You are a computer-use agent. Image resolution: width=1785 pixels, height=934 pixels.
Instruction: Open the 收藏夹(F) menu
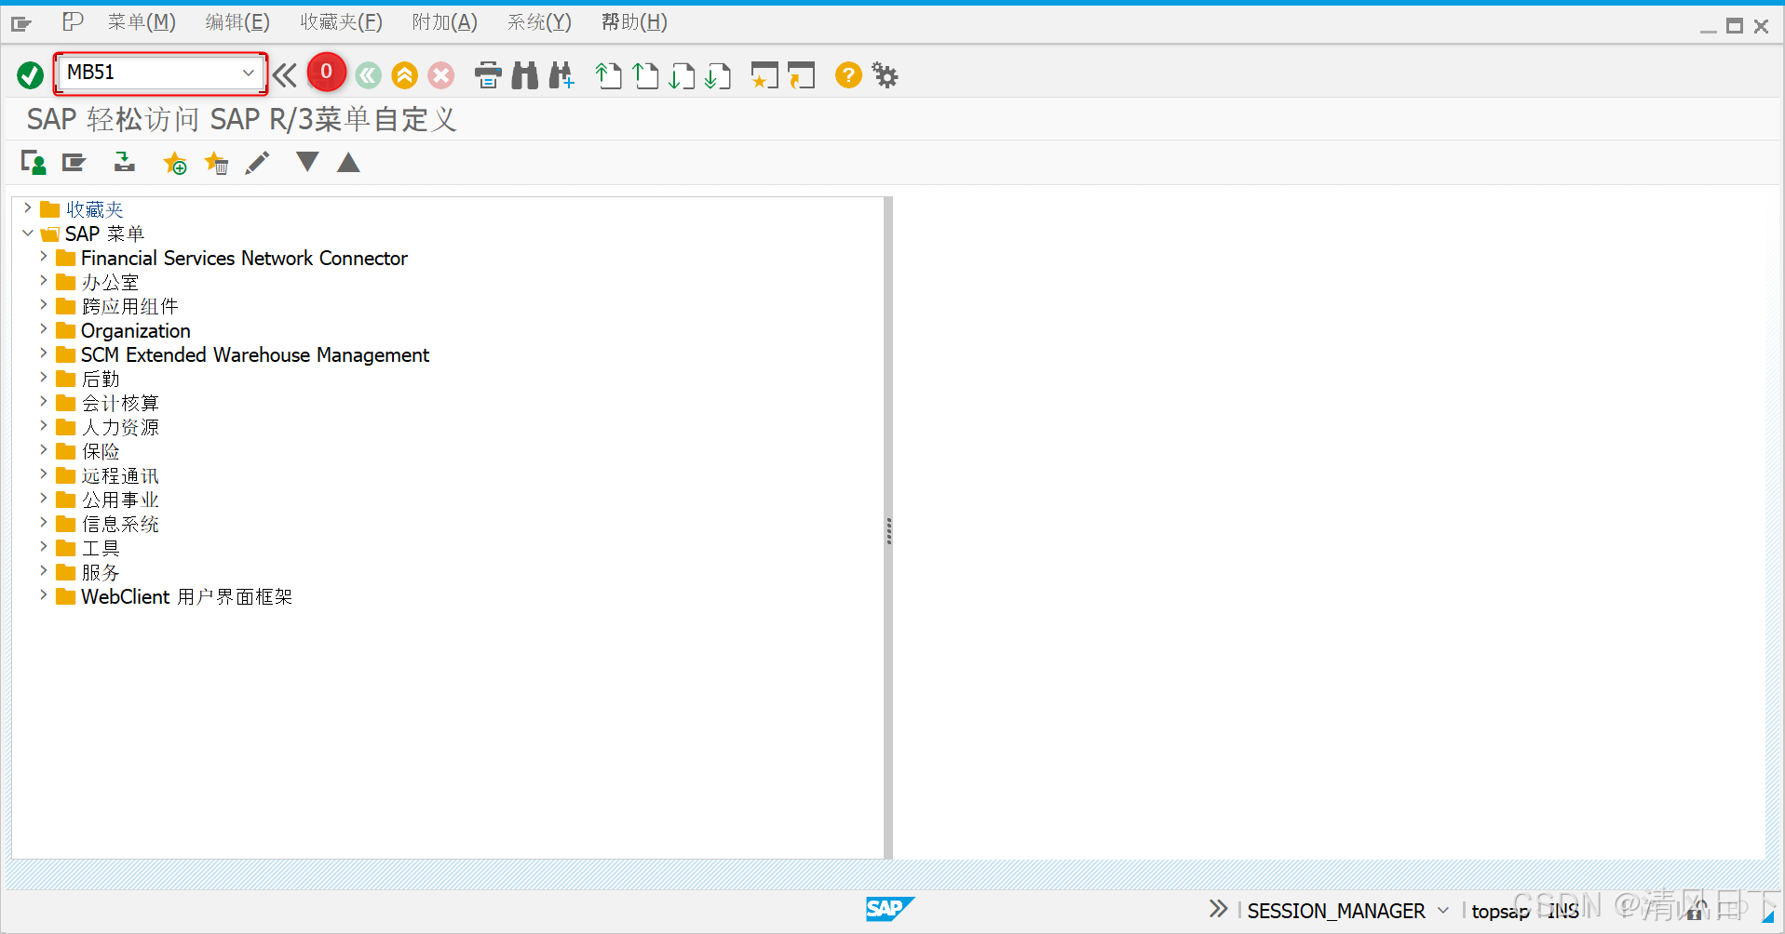(x=341, y=22)
